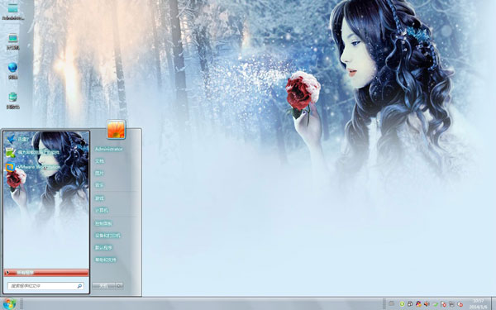Viewport: 496px width, 310px height.
Task: Click the grey network computer tray icon
Action: [x=451, y=304]
